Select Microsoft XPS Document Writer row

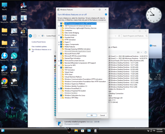coord(76,56)
